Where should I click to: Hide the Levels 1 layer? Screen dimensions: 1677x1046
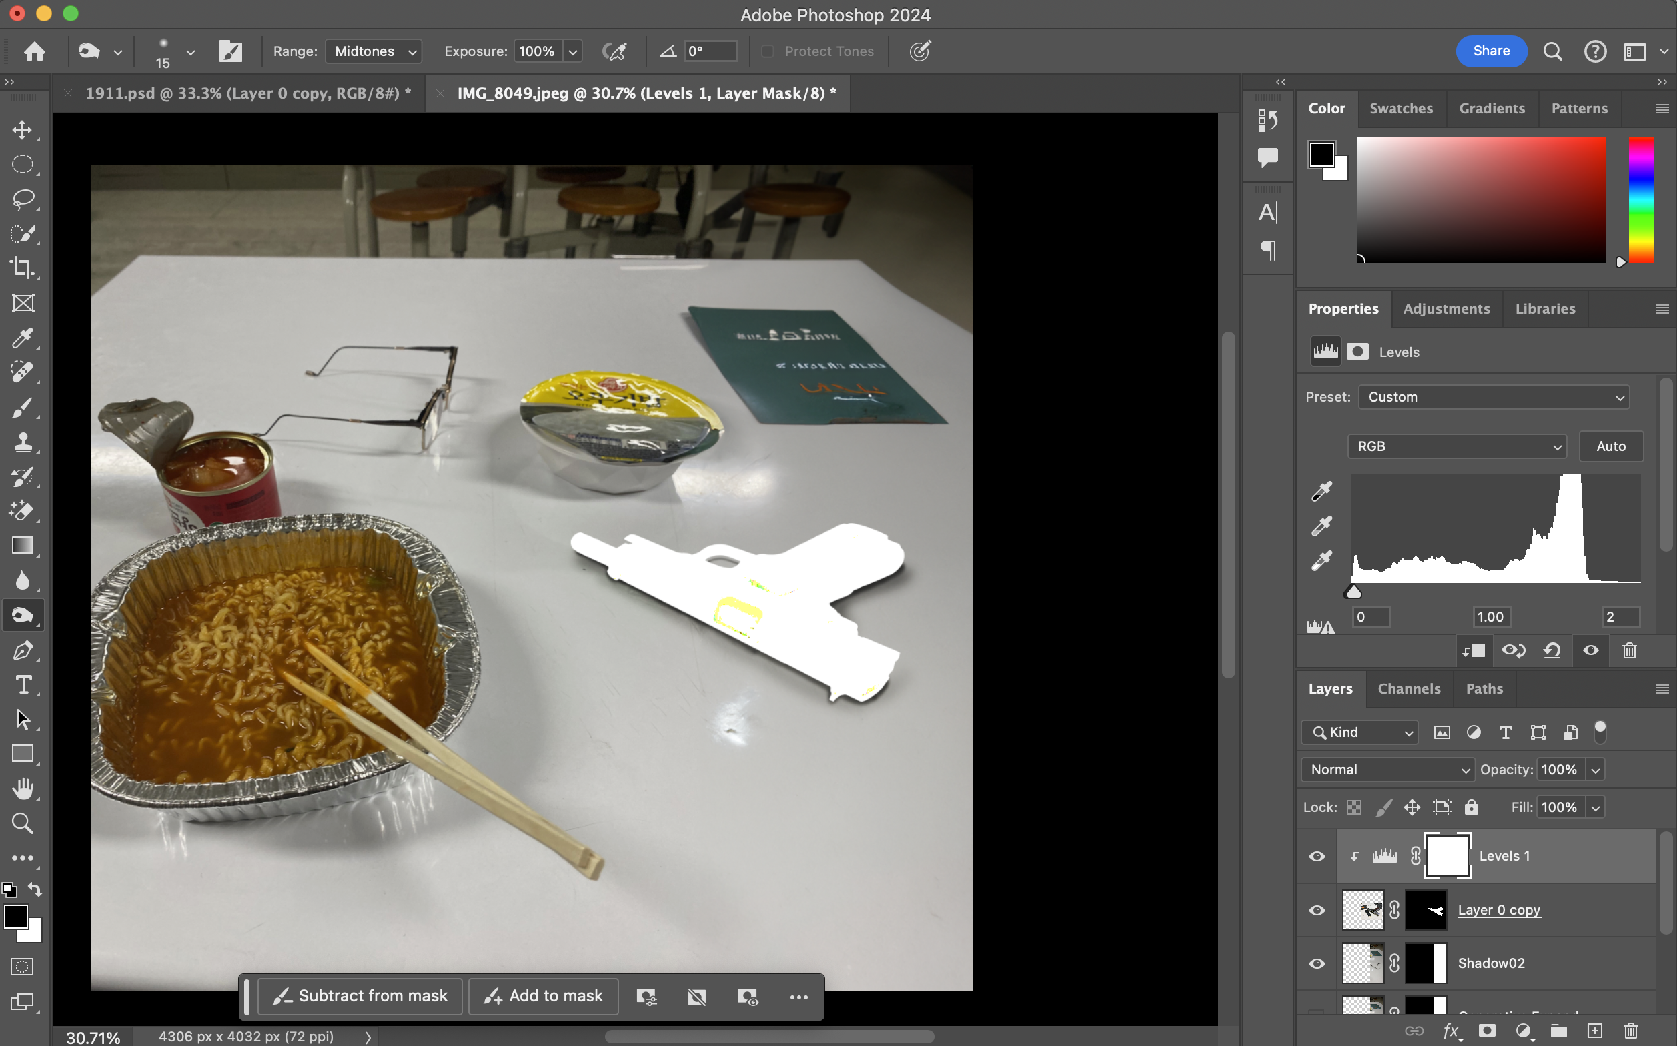coord(1317,857)
